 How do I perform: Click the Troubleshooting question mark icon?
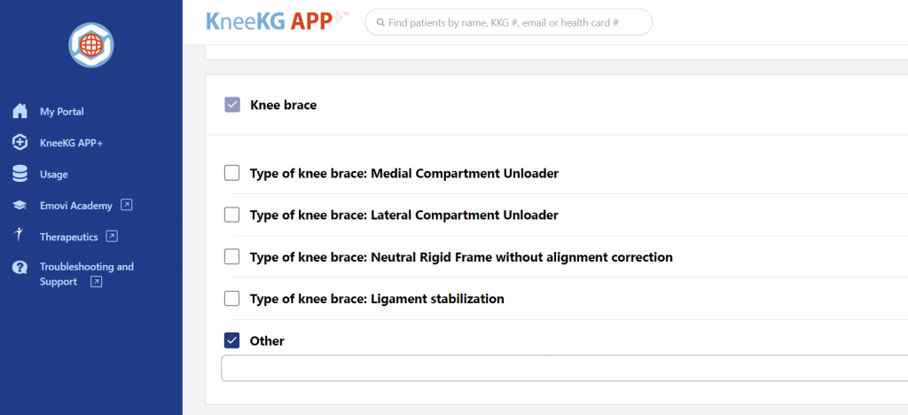(20, 268)
